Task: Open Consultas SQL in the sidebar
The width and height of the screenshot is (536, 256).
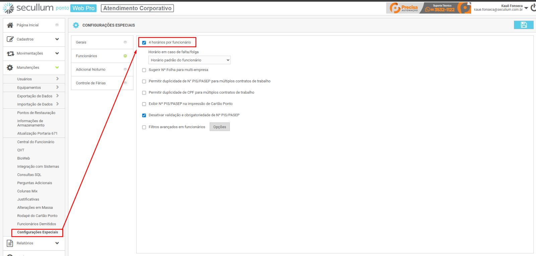Action: tap(29, 175)
